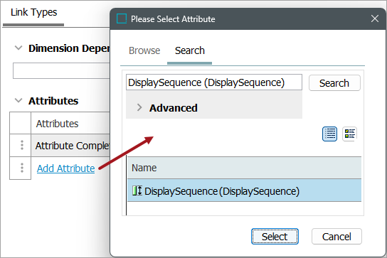Cancel the attribute selection dialog
387x258 pixels.
coord(336,237)
